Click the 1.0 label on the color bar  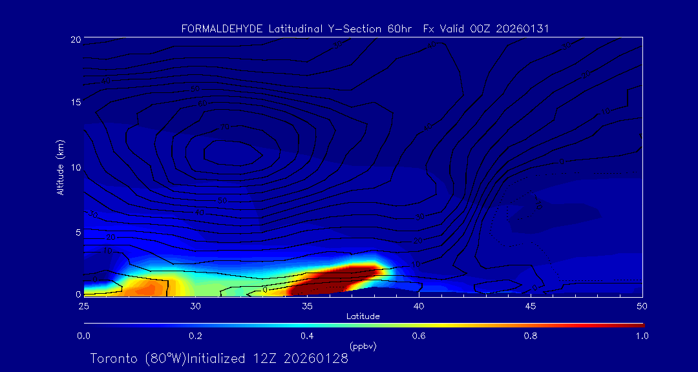coord(642,336)
